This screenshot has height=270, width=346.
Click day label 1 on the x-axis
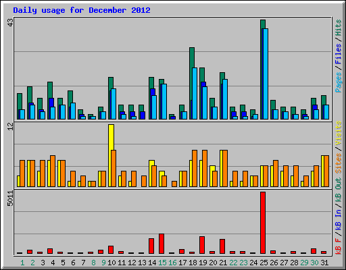[22, 263]
